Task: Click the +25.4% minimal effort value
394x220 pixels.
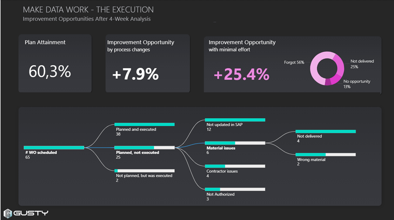Action: [x=241, y=74]
